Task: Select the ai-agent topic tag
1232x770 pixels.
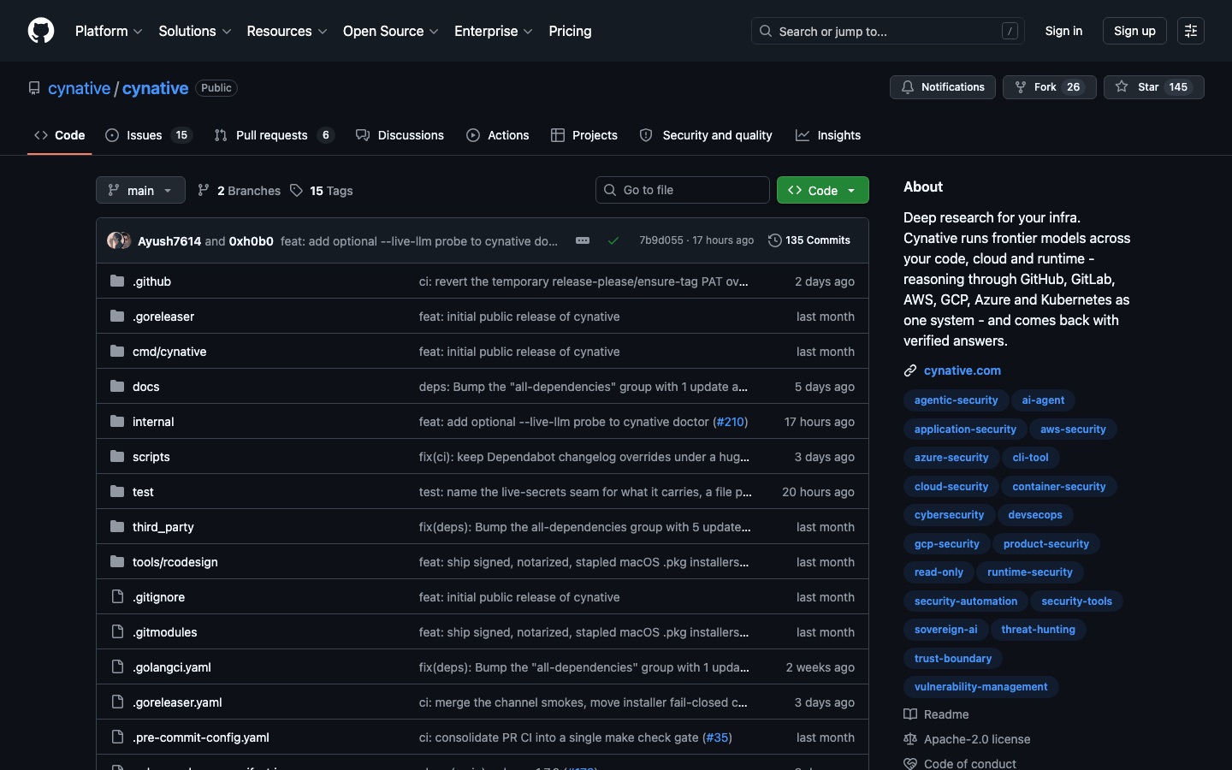Action: (1043, 400)
